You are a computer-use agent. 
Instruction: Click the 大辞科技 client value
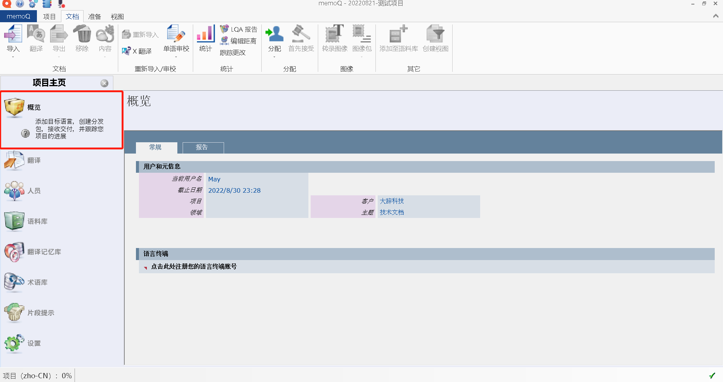[x=392, y=201]
